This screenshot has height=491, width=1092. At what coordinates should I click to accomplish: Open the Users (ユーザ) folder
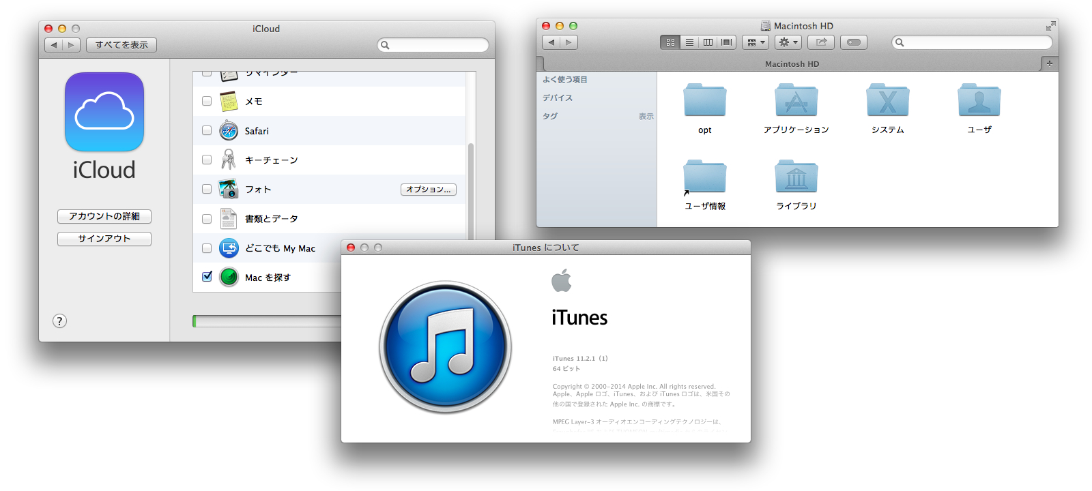pos(979,100)
